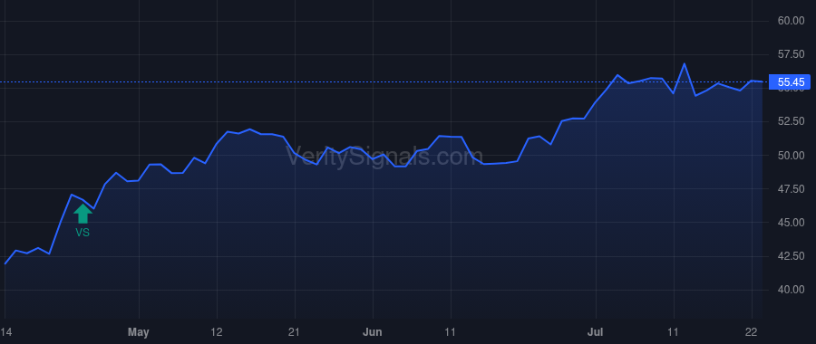Click the 55.45 current price label
The height and width of the screenshot is (344, 816).
(791, 82)
